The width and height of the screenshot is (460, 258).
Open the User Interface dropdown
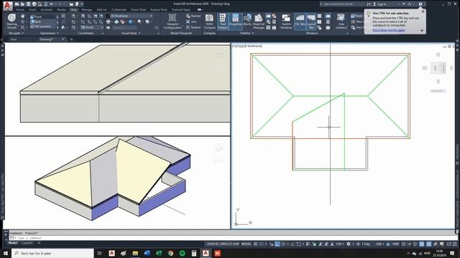tap(341, 21)
